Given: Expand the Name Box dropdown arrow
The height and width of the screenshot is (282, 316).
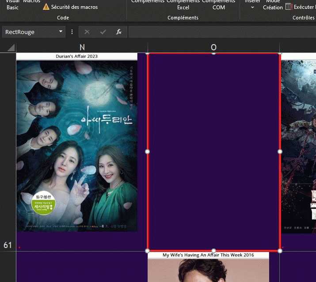Looking at the screenshot, I should click(x=61, y=32).
